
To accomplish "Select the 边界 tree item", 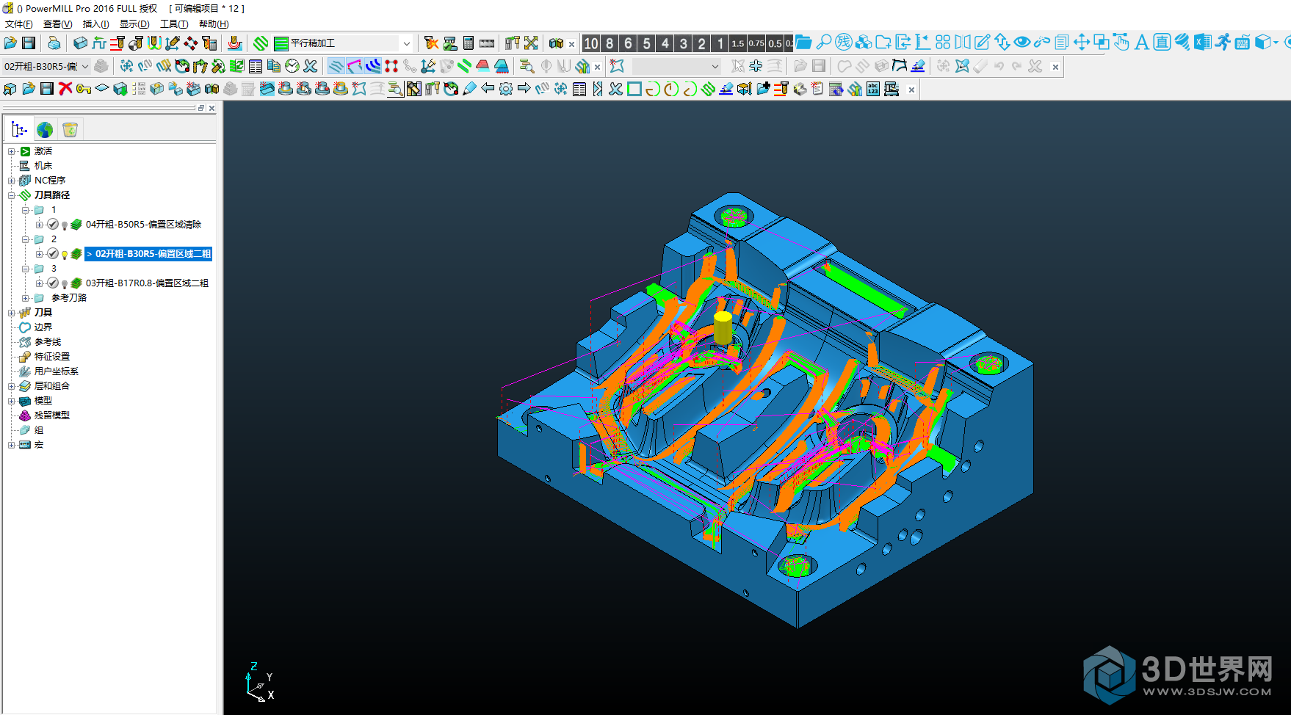I will [x=43, y=327].
